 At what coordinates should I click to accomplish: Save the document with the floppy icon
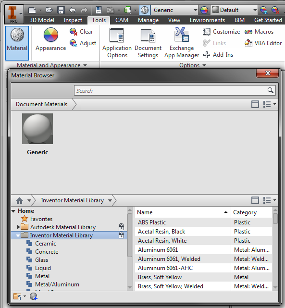point(61,10)
